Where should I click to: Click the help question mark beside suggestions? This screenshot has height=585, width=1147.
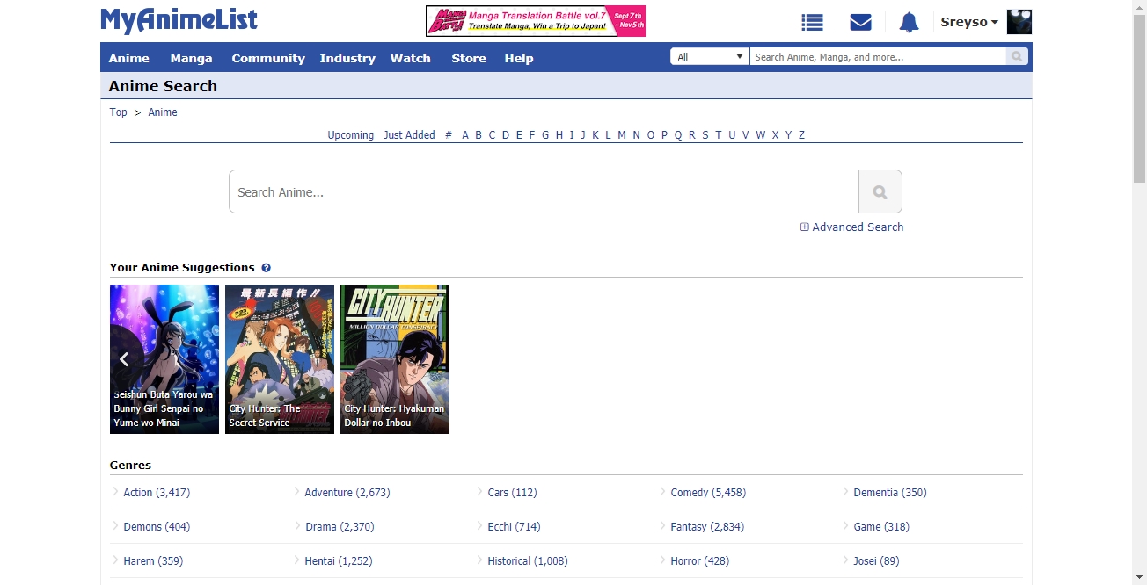pyautogui.click(x=266, y=268)
